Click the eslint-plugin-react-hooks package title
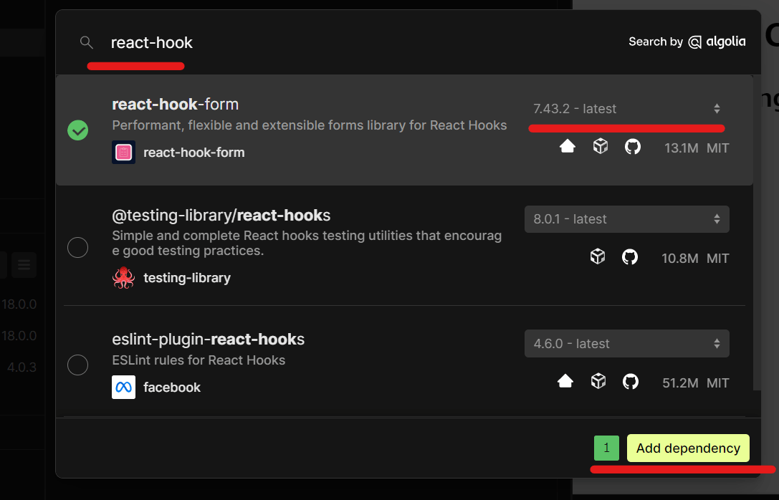779x500 pixels. [208, 340]
